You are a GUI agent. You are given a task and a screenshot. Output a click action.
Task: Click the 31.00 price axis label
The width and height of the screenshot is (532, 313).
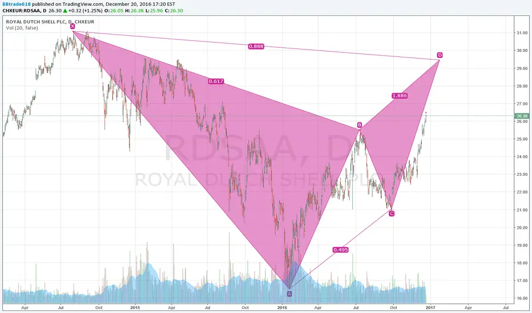(x=522, y=33)
